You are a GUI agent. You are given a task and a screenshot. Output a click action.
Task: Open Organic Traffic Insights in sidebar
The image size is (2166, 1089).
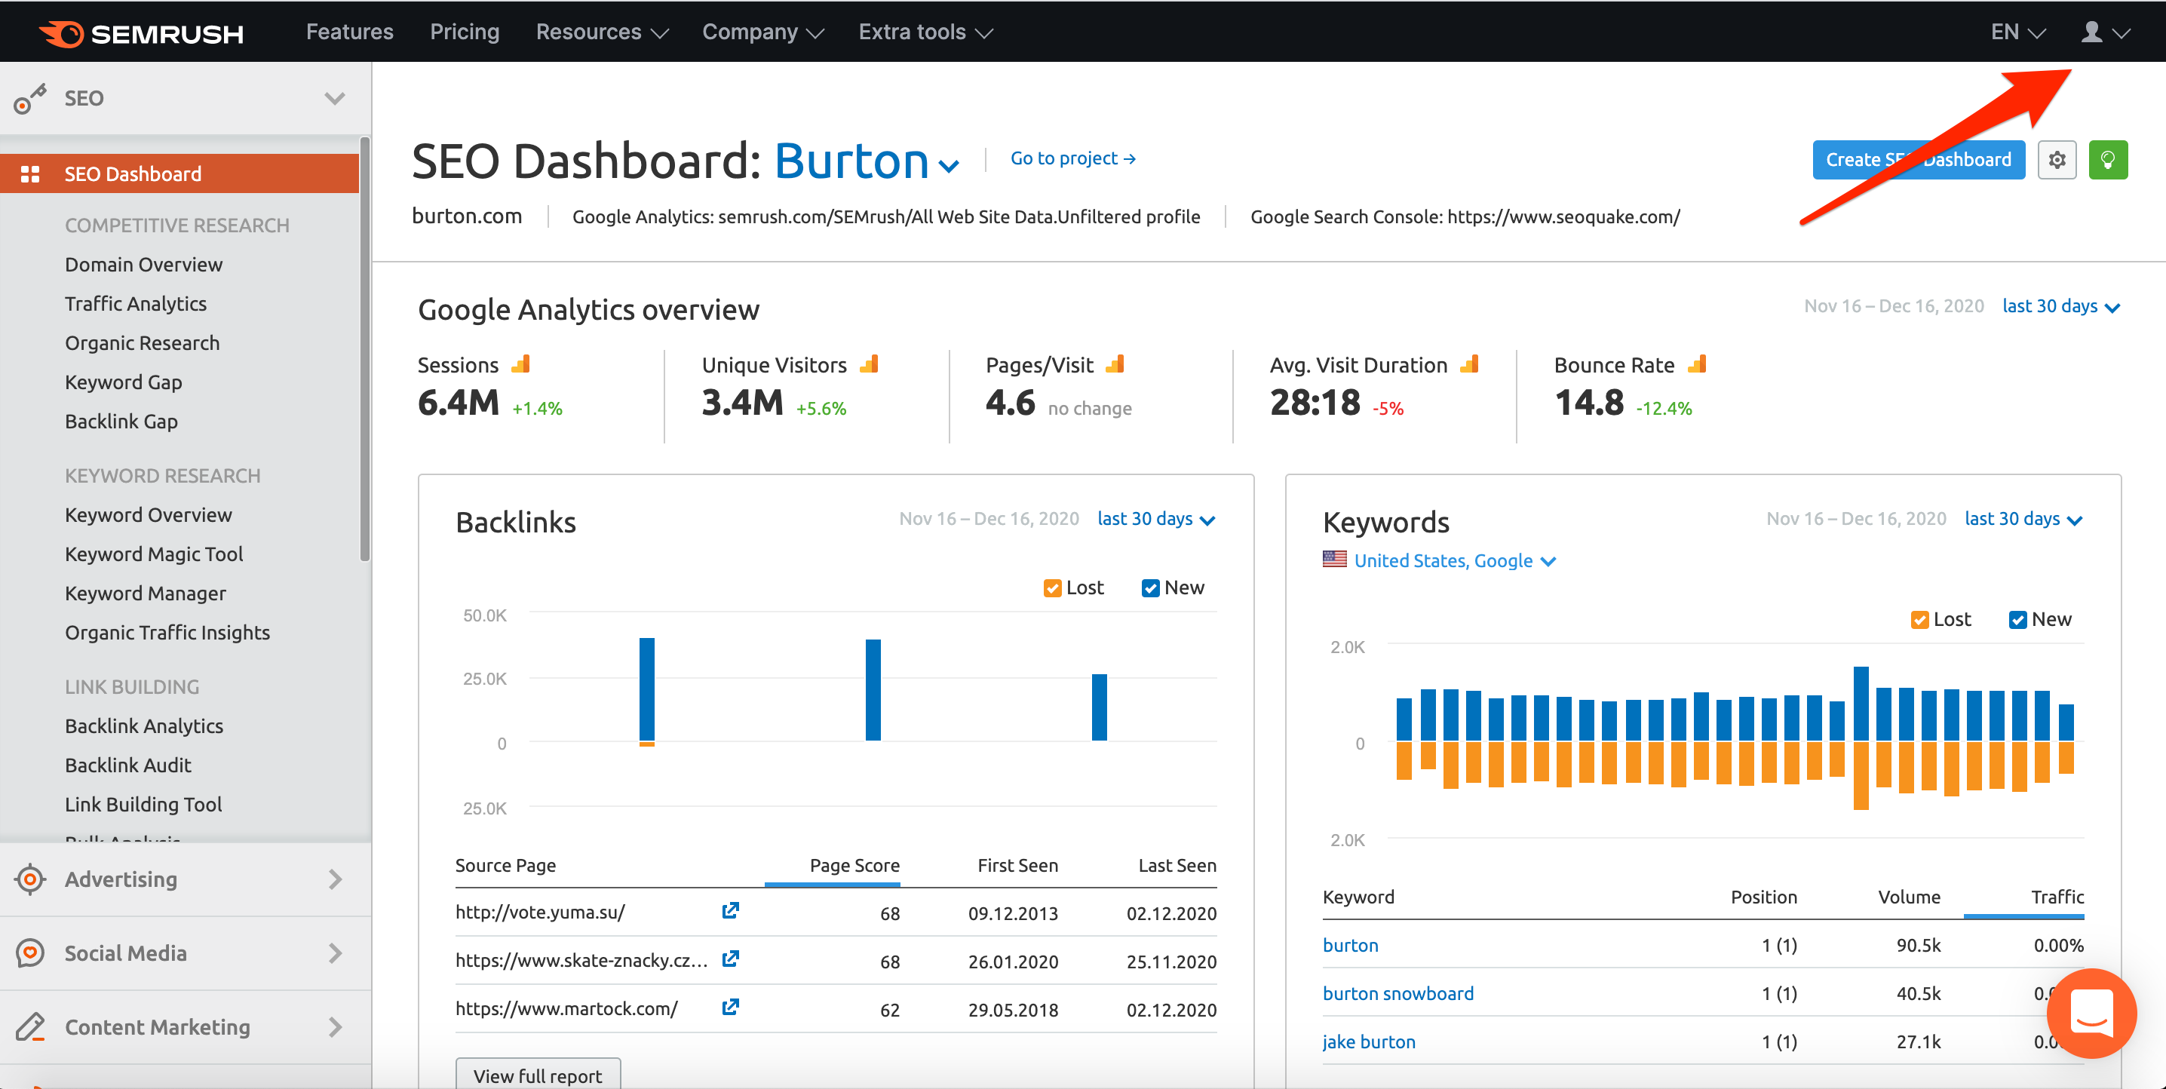coord(167,633)
